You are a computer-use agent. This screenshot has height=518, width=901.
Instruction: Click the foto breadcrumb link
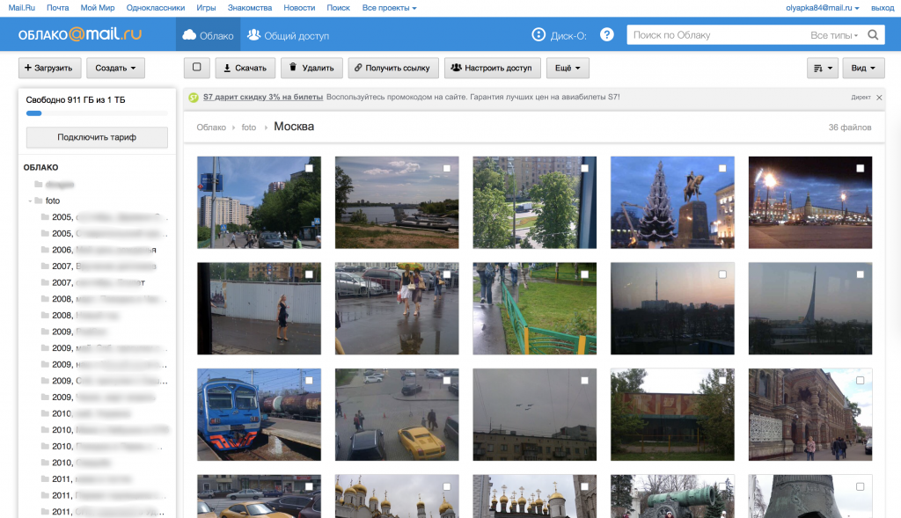click(x=249, y=128)
